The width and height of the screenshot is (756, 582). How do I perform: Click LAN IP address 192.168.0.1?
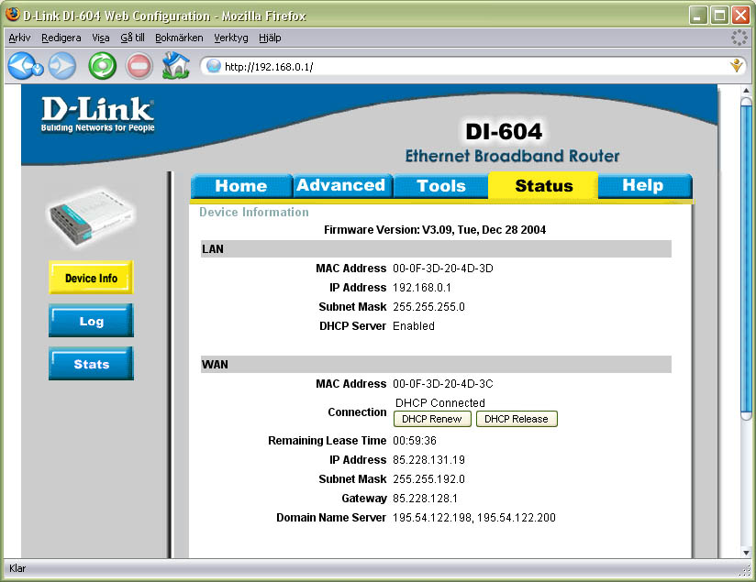point(422,288)
